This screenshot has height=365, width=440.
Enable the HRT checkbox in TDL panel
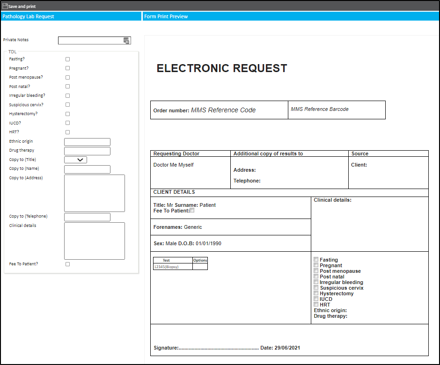click(67, 132)
